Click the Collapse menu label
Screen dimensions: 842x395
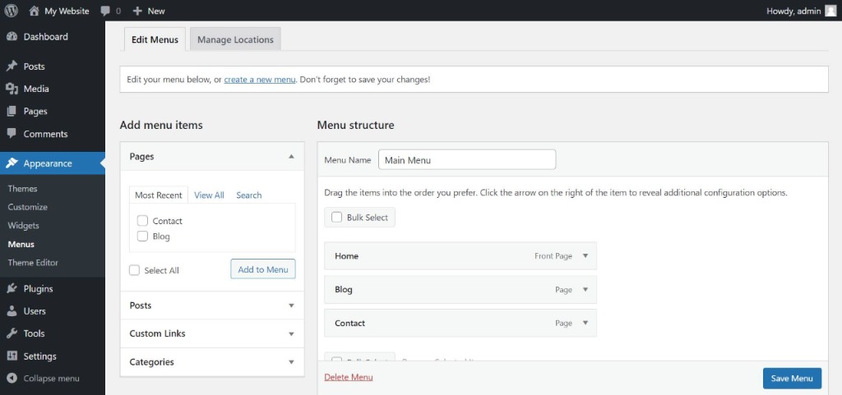52,379
